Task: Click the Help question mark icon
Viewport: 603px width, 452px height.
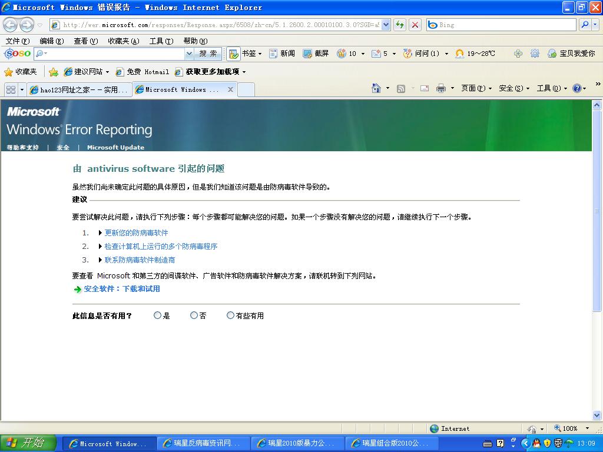Action: pyautogui.click(x=577, y=88)
